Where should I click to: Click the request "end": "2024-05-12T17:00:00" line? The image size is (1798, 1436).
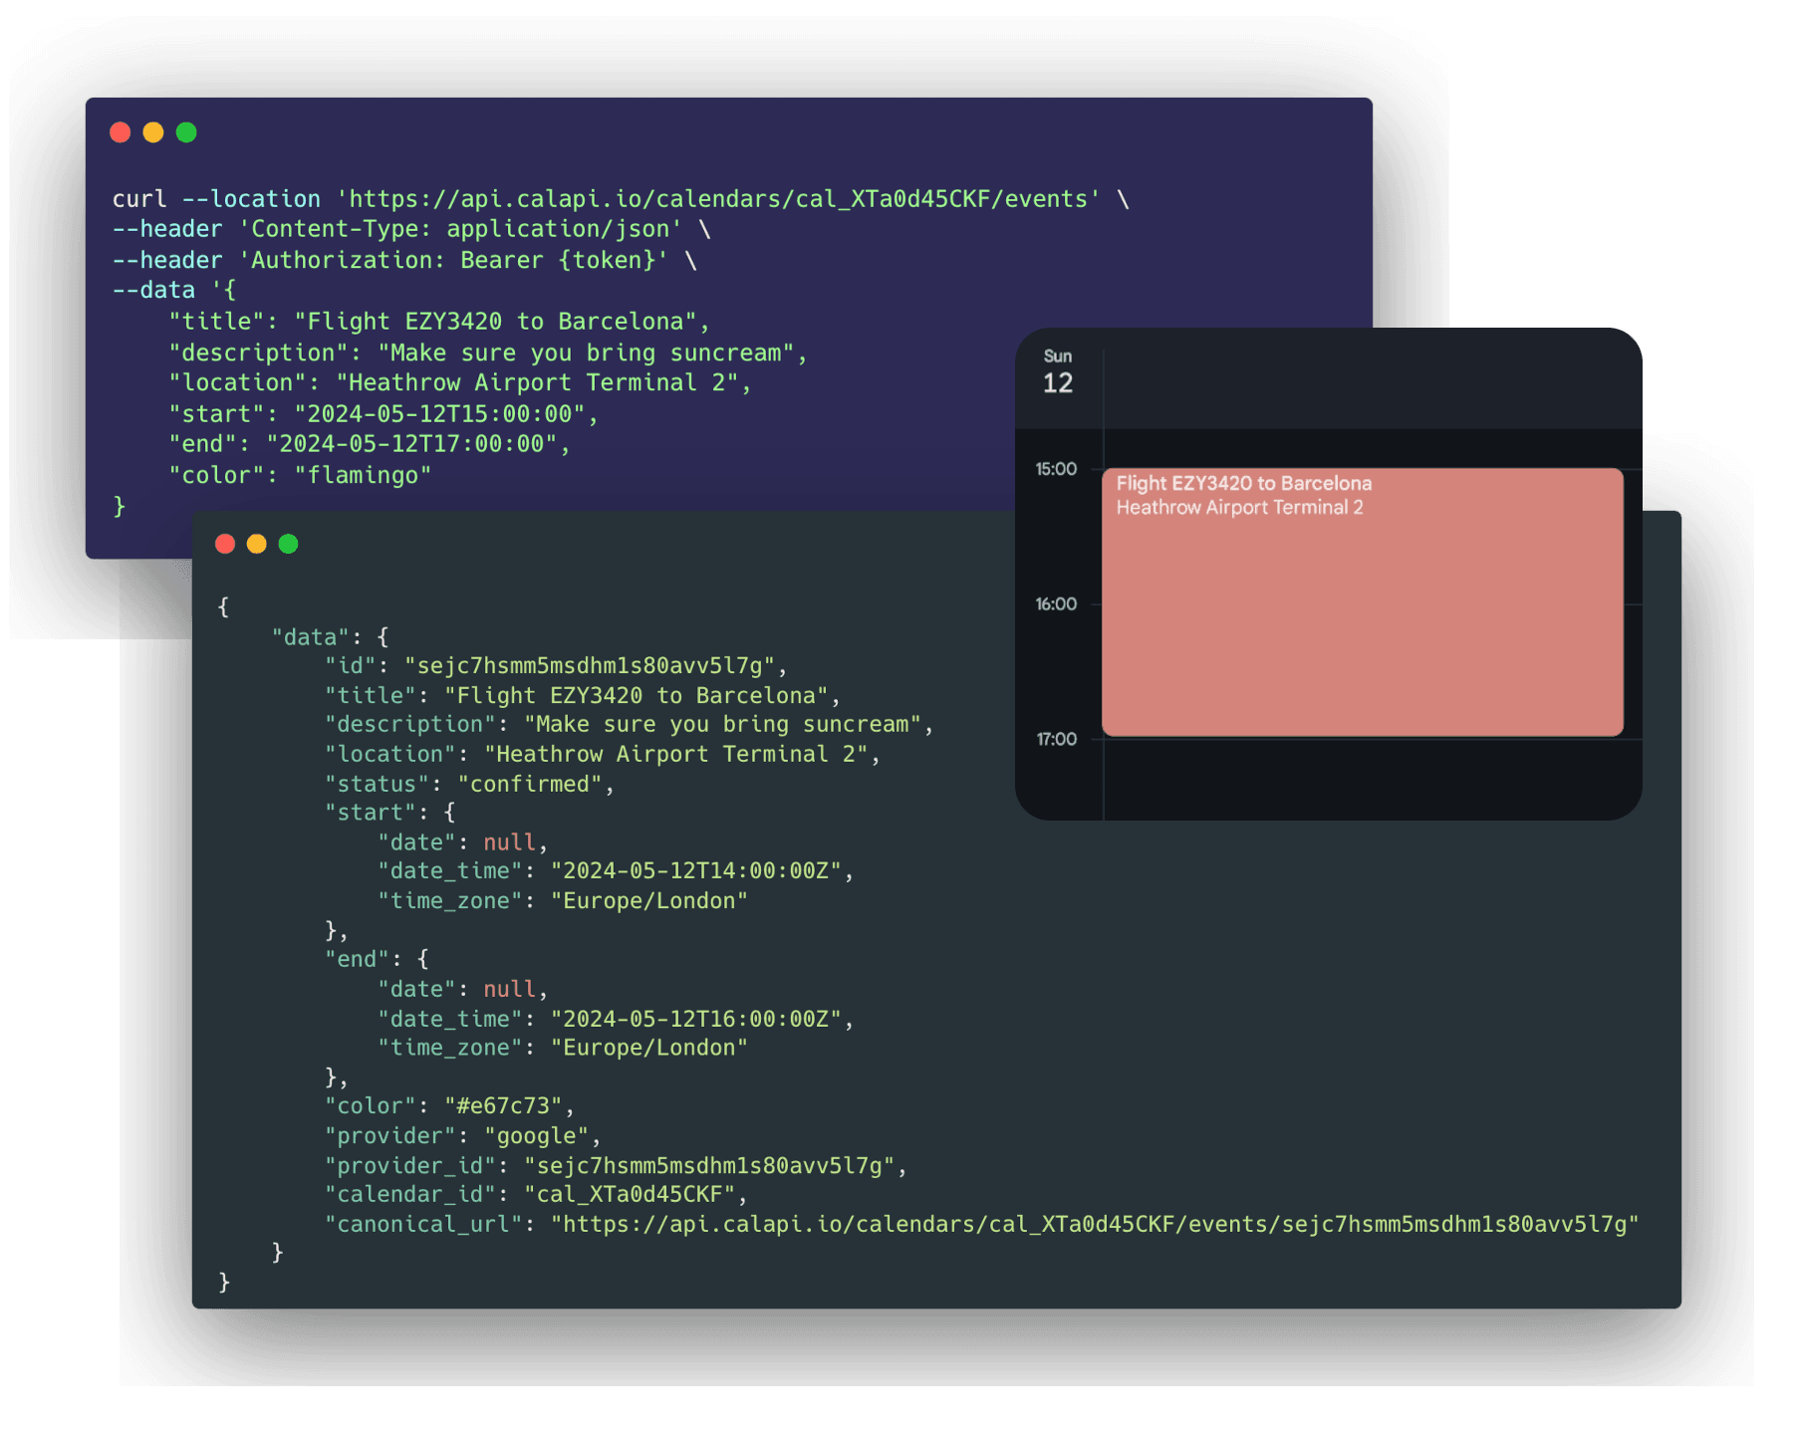pyautogui.click(x=369, y=444)
